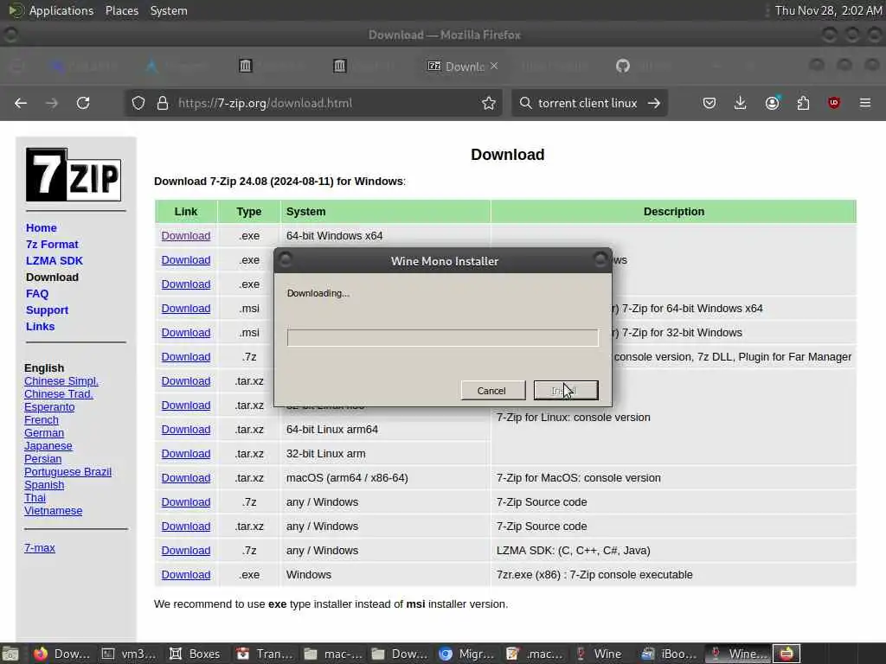Download 7-Zip Source code .7z
Viewport: 886px width, 664px height.
point(186,502)
